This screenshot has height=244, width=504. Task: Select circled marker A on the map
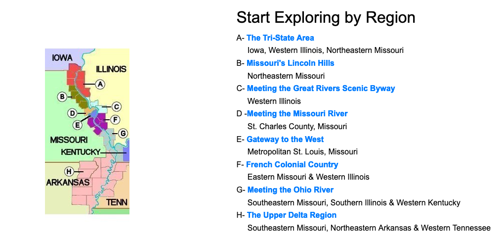(100, 84)
